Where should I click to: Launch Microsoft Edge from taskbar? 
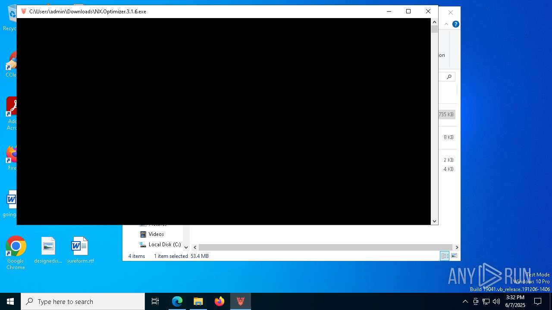[x=177, y=301]
